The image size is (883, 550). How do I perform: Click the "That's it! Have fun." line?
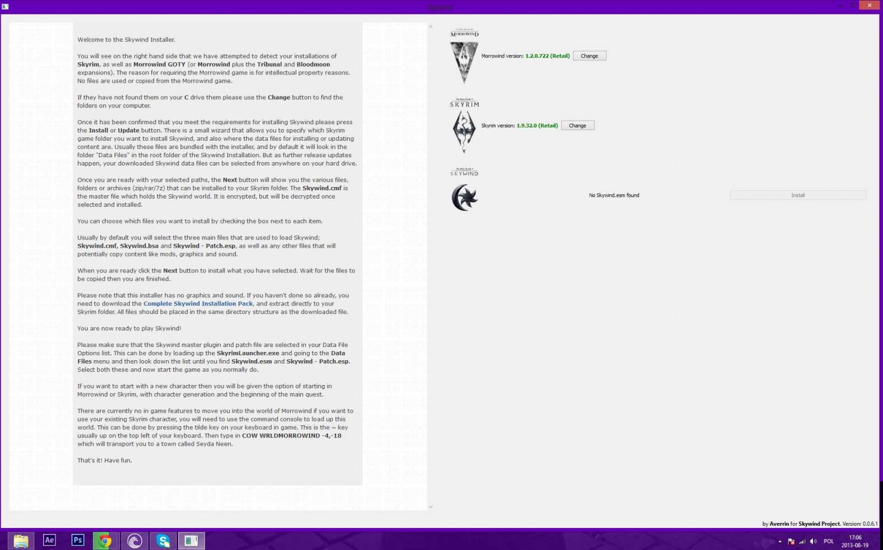coord(105,460)
